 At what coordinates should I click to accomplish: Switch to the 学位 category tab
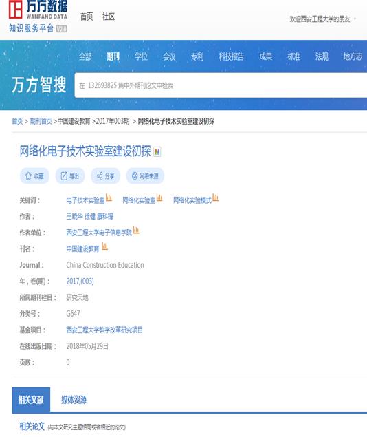(x=141, y=56)
